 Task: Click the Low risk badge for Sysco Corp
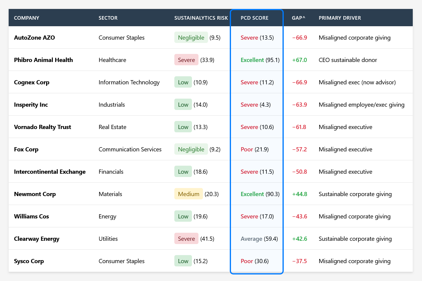[183, 261]
